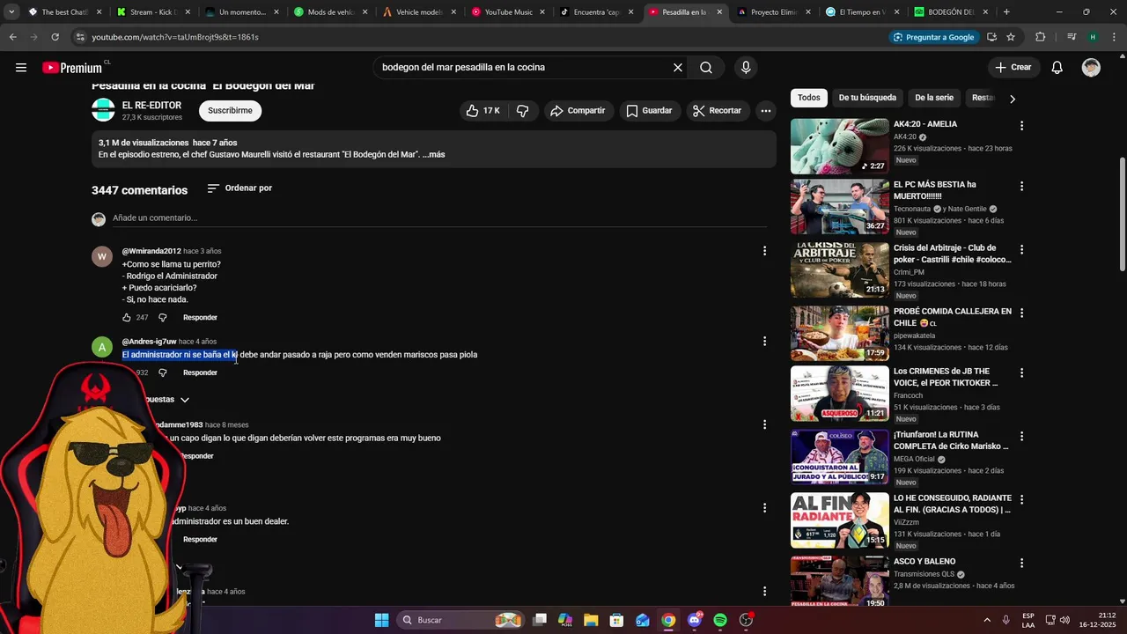
Task: Open Chrome extensions puzzle icon
Action: pos(1041,37)
